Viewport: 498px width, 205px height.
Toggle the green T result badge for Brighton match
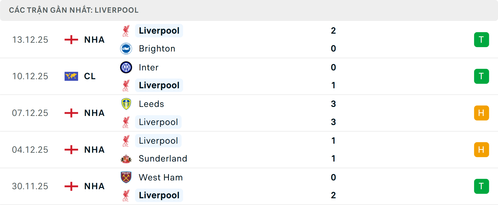[482, 40]
